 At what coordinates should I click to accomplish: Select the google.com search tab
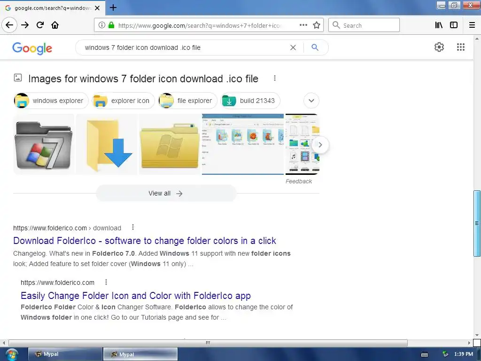pyautogui.click(x=52, y=8)
